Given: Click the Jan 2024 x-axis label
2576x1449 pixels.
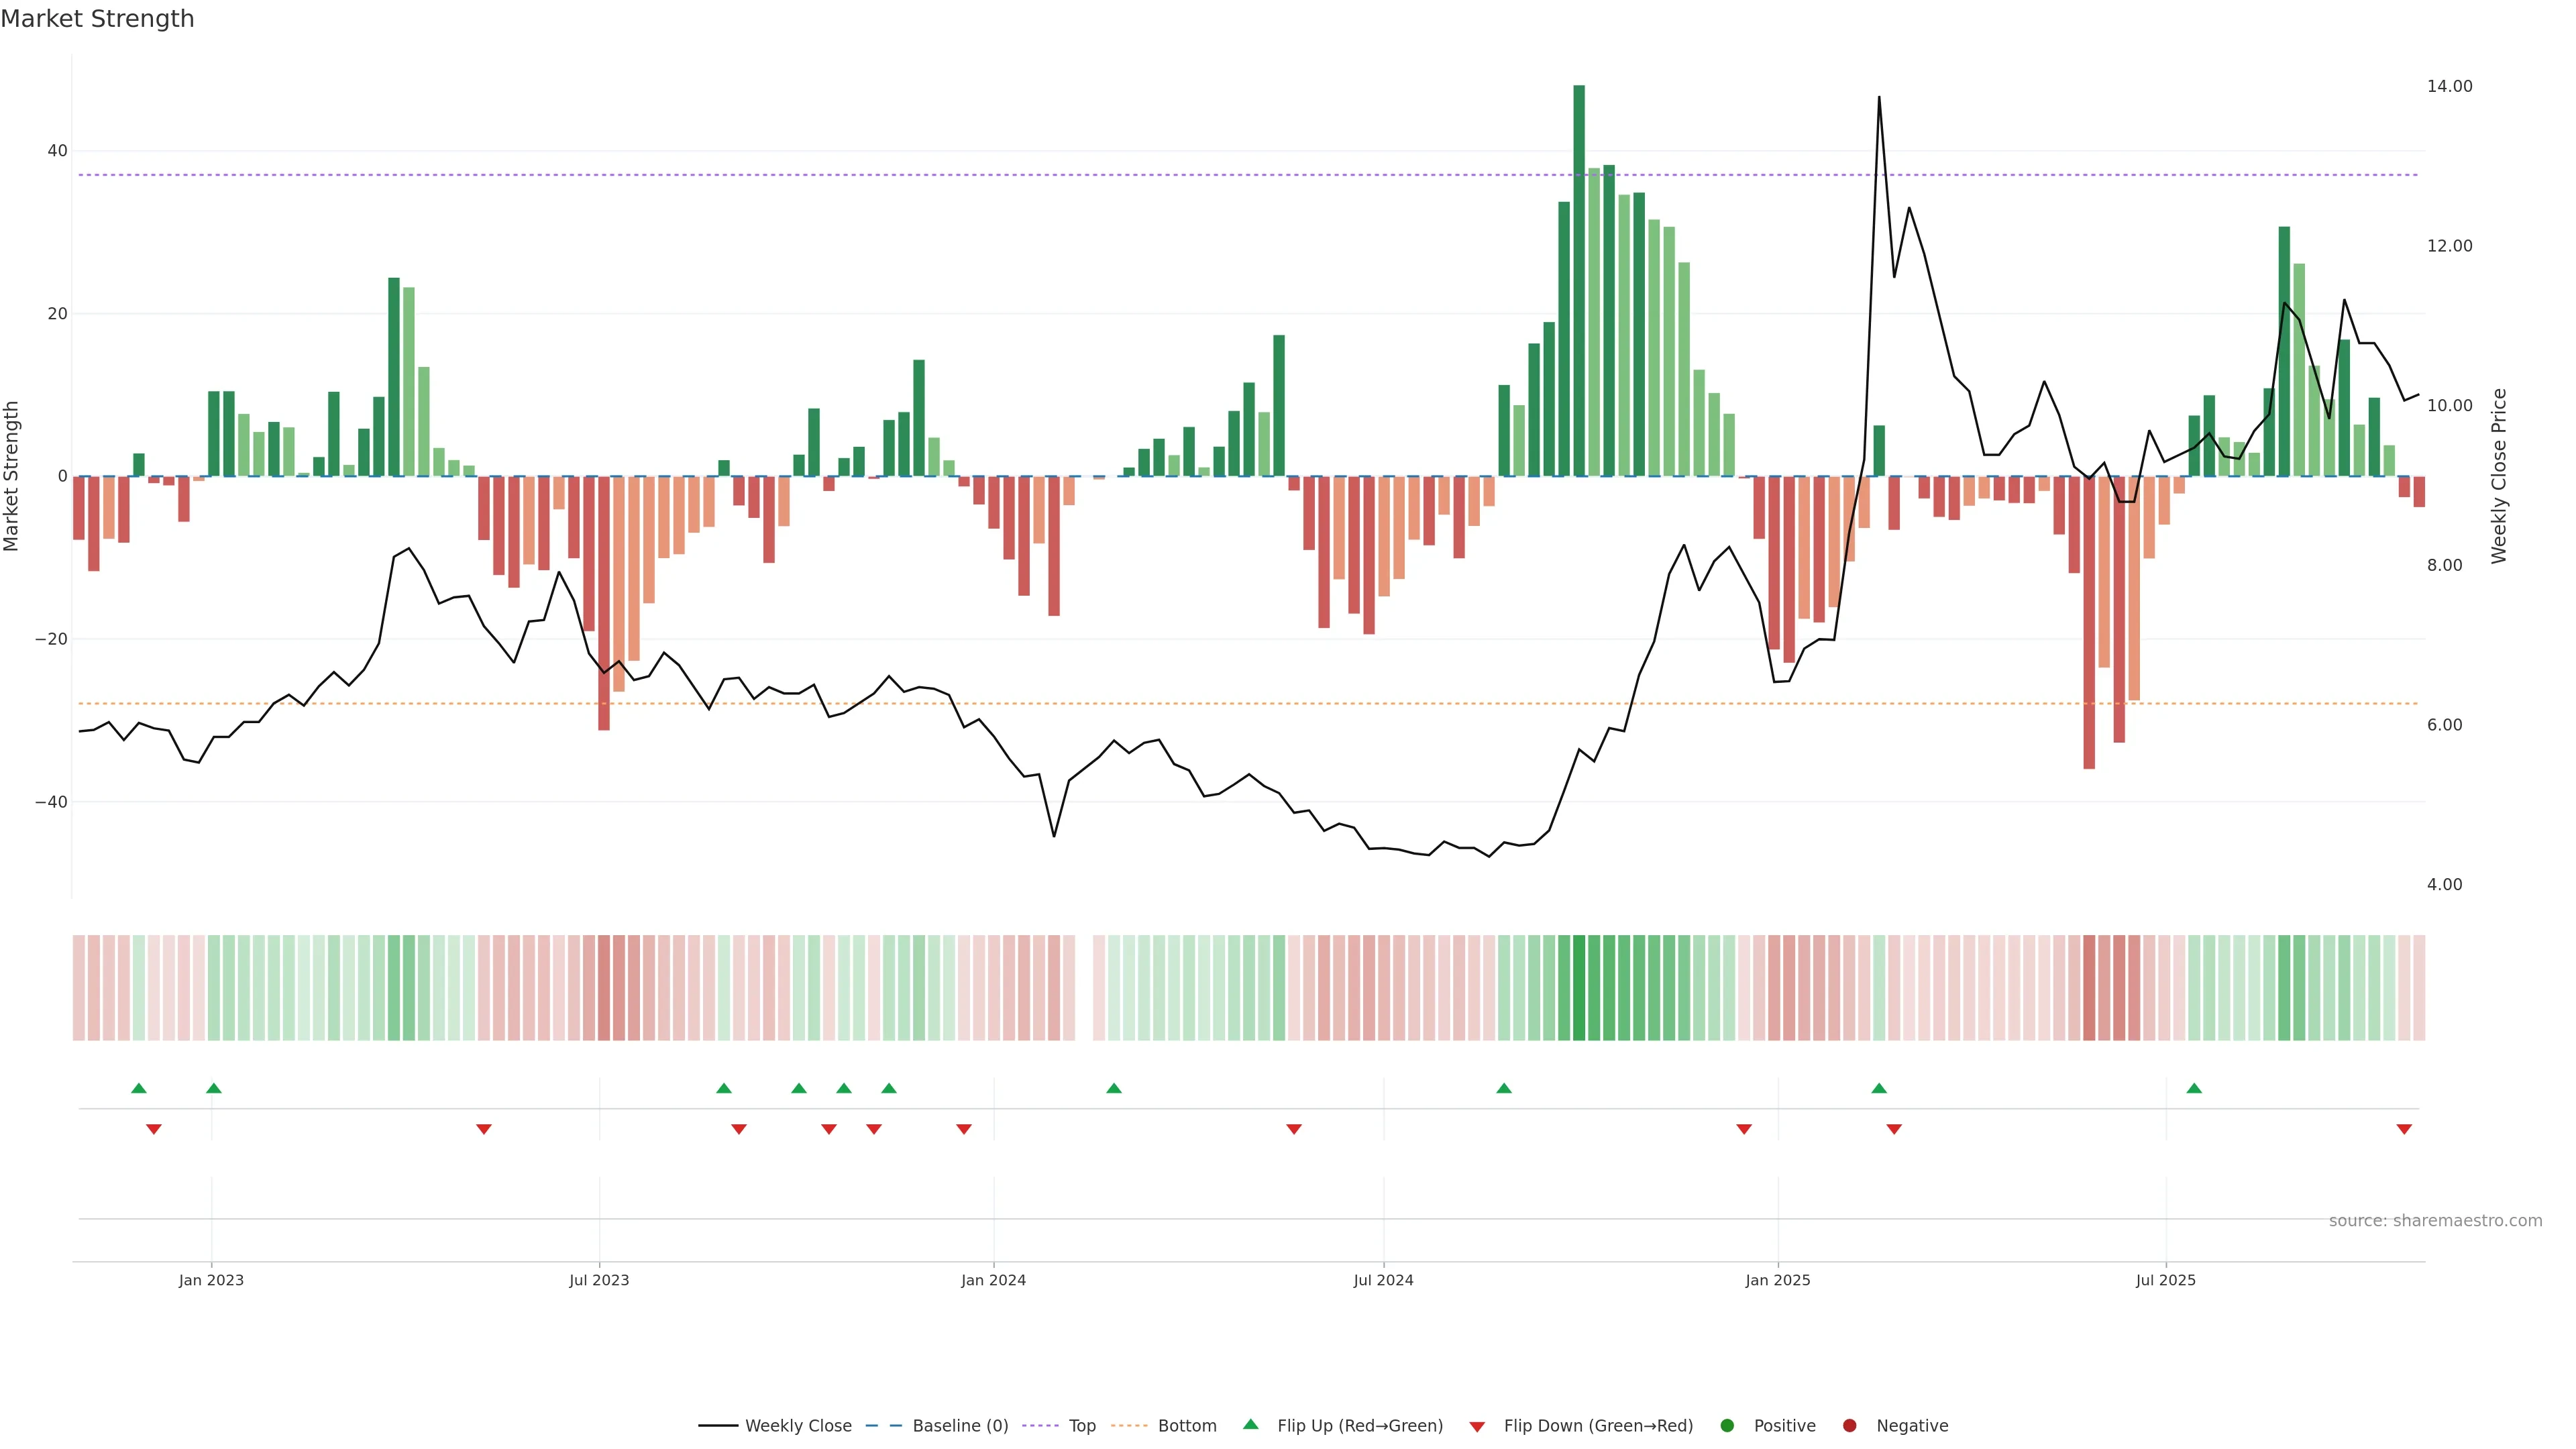Looking at the screenshot, I should point(993,1280).
